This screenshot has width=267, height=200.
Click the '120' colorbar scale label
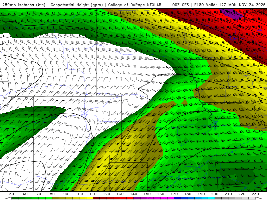(106, 194)
